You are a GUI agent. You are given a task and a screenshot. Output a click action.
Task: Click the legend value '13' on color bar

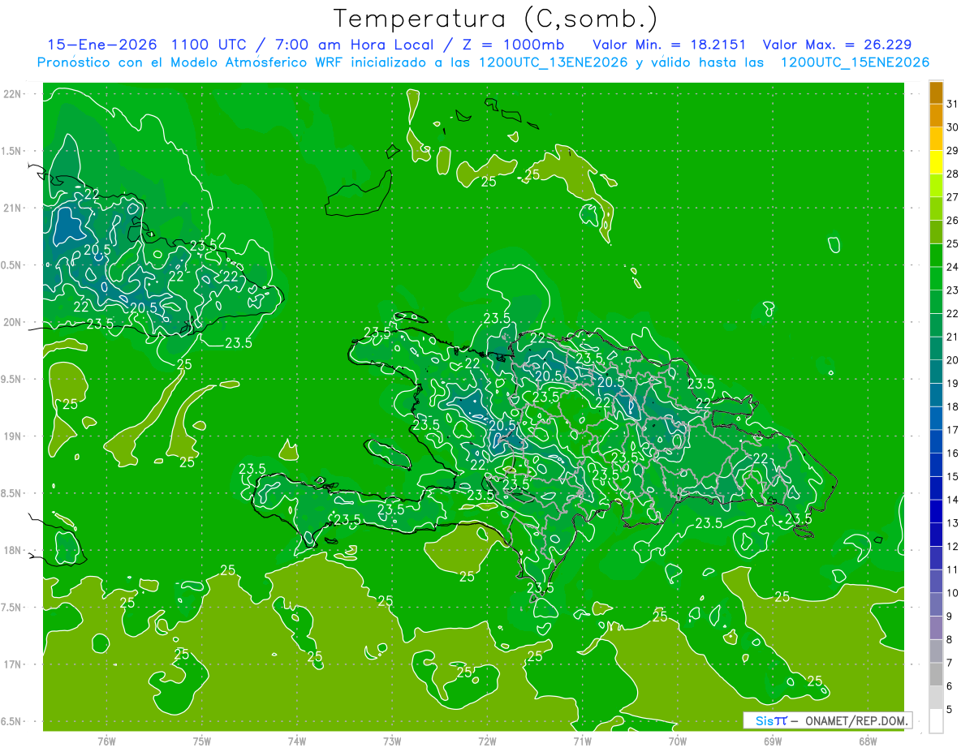953,523
